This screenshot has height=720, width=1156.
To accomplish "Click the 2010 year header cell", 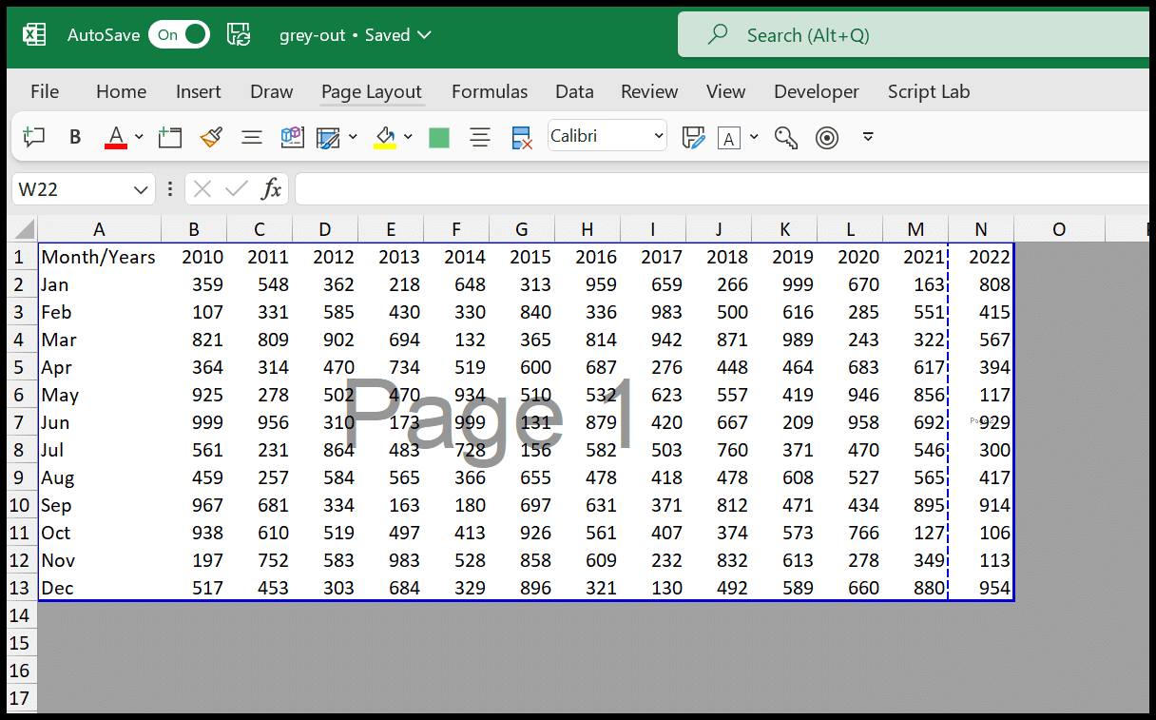I will tap(194, 257).
